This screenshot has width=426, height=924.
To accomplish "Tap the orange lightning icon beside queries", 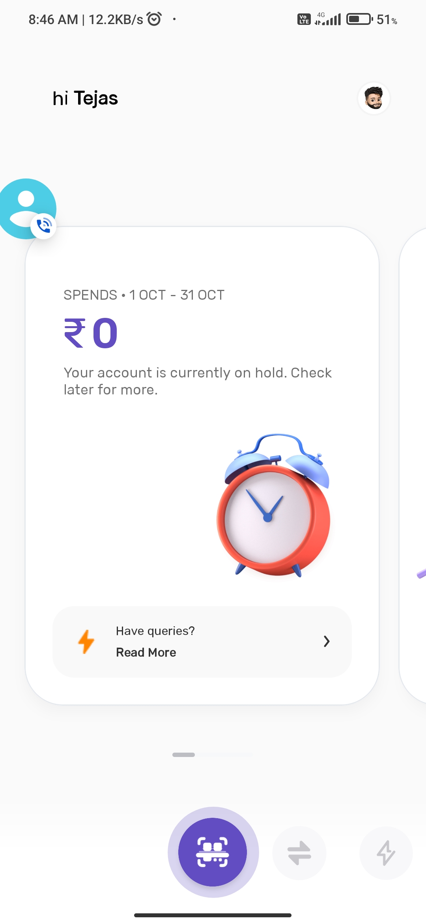I will pyautogui.click(x=86, y=642).
